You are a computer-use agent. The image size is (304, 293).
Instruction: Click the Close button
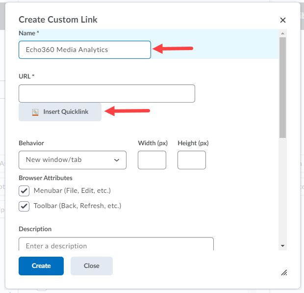tap(92, 266)
